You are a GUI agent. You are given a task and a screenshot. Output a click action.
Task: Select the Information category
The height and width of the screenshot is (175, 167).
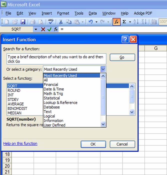pyautogui.click(x=72, y=121)
